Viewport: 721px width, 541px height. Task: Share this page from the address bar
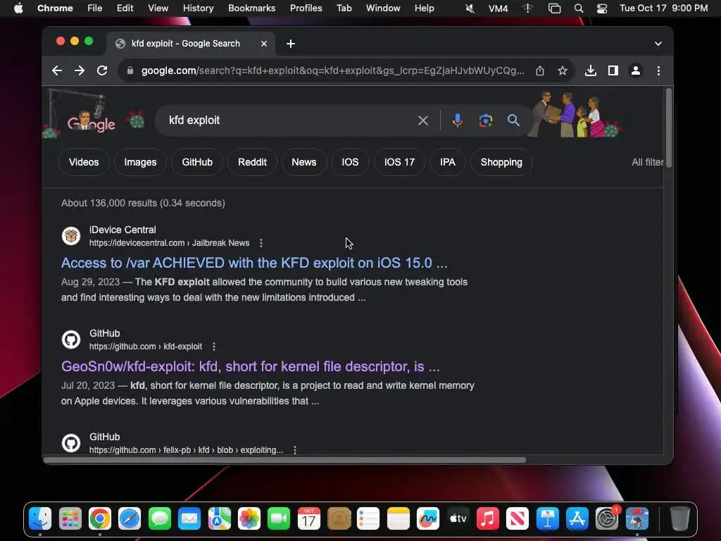pyautogui.click(x=540, y=70)
